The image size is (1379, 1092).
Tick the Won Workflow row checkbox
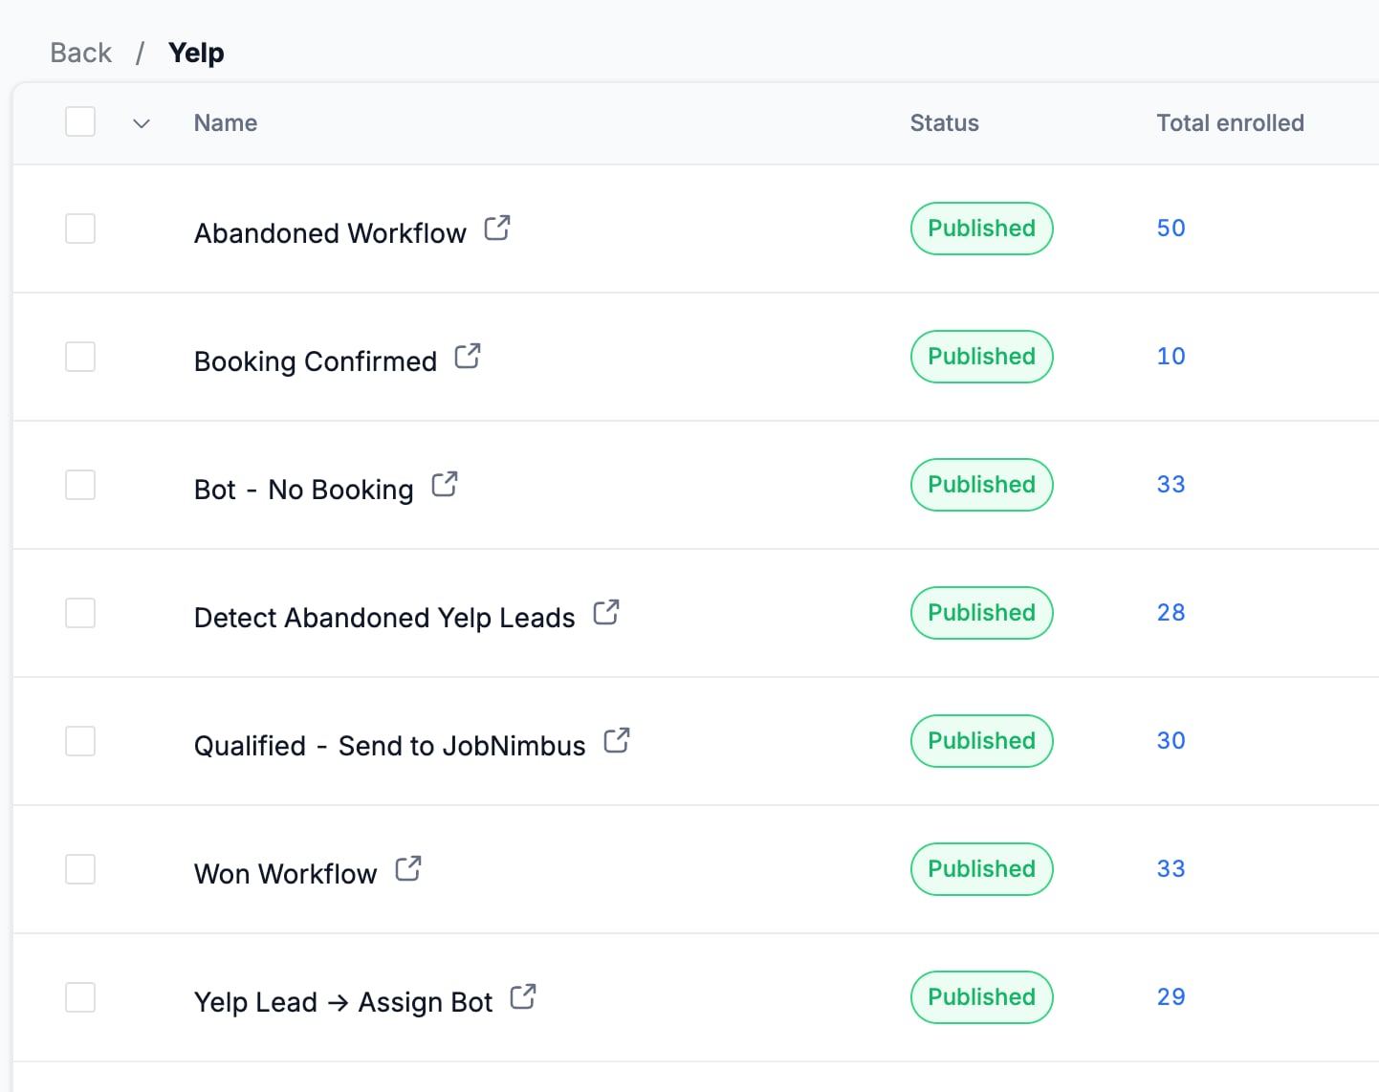[x=80, y=869]
